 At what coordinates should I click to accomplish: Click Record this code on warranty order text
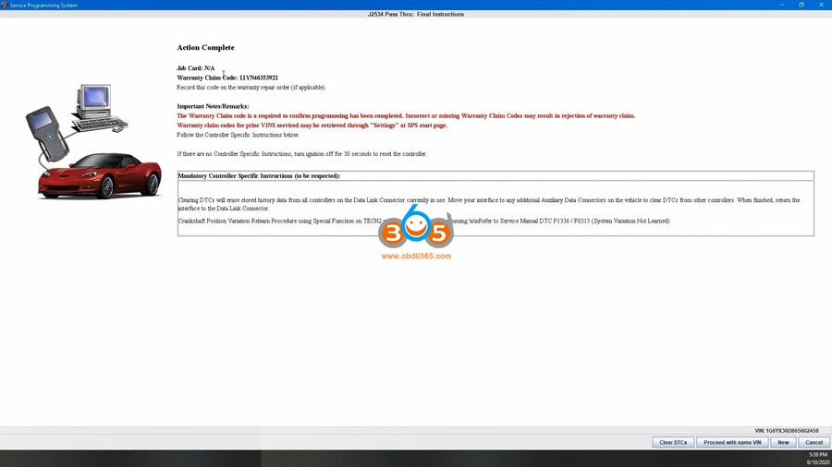[251, 88]
